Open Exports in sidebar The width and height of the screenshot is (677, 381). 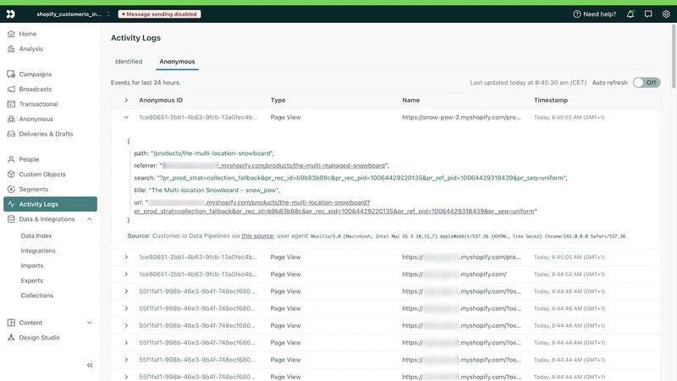[x=32, y=280]
